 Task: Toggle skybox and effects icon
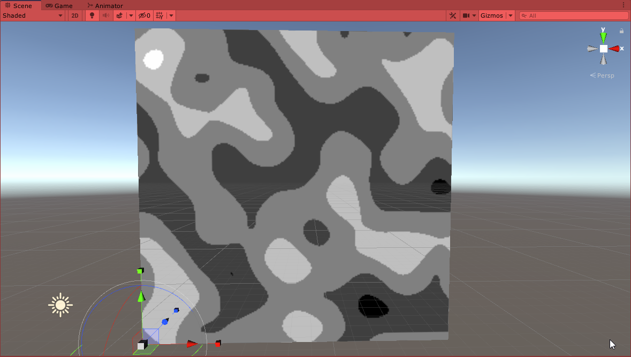[119, 16]
